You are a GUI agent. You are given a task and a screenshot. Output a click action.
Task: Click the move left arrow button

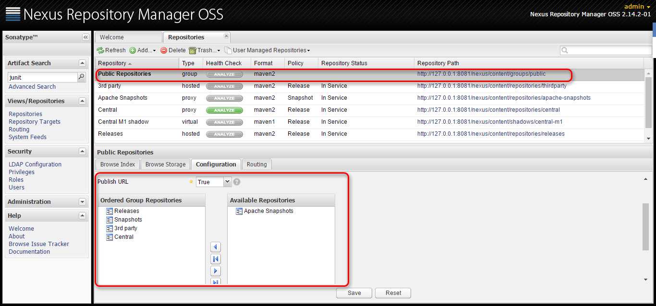coord(216,247)
